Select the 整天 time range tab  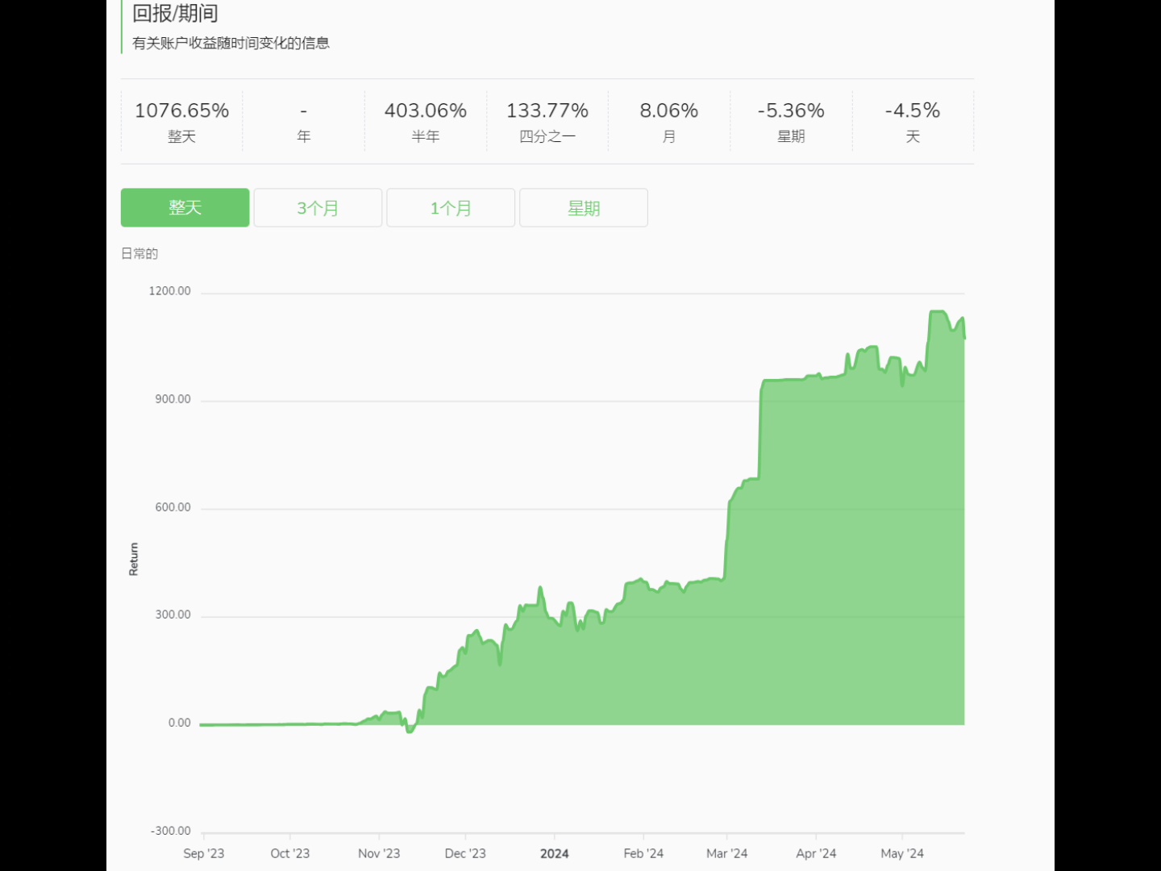185,207
